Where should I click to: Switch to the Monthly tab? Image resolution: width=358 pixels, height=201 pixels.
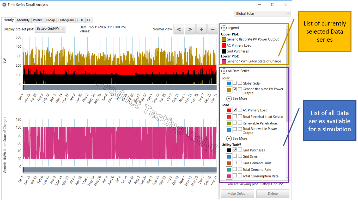[x=23, y=20]
